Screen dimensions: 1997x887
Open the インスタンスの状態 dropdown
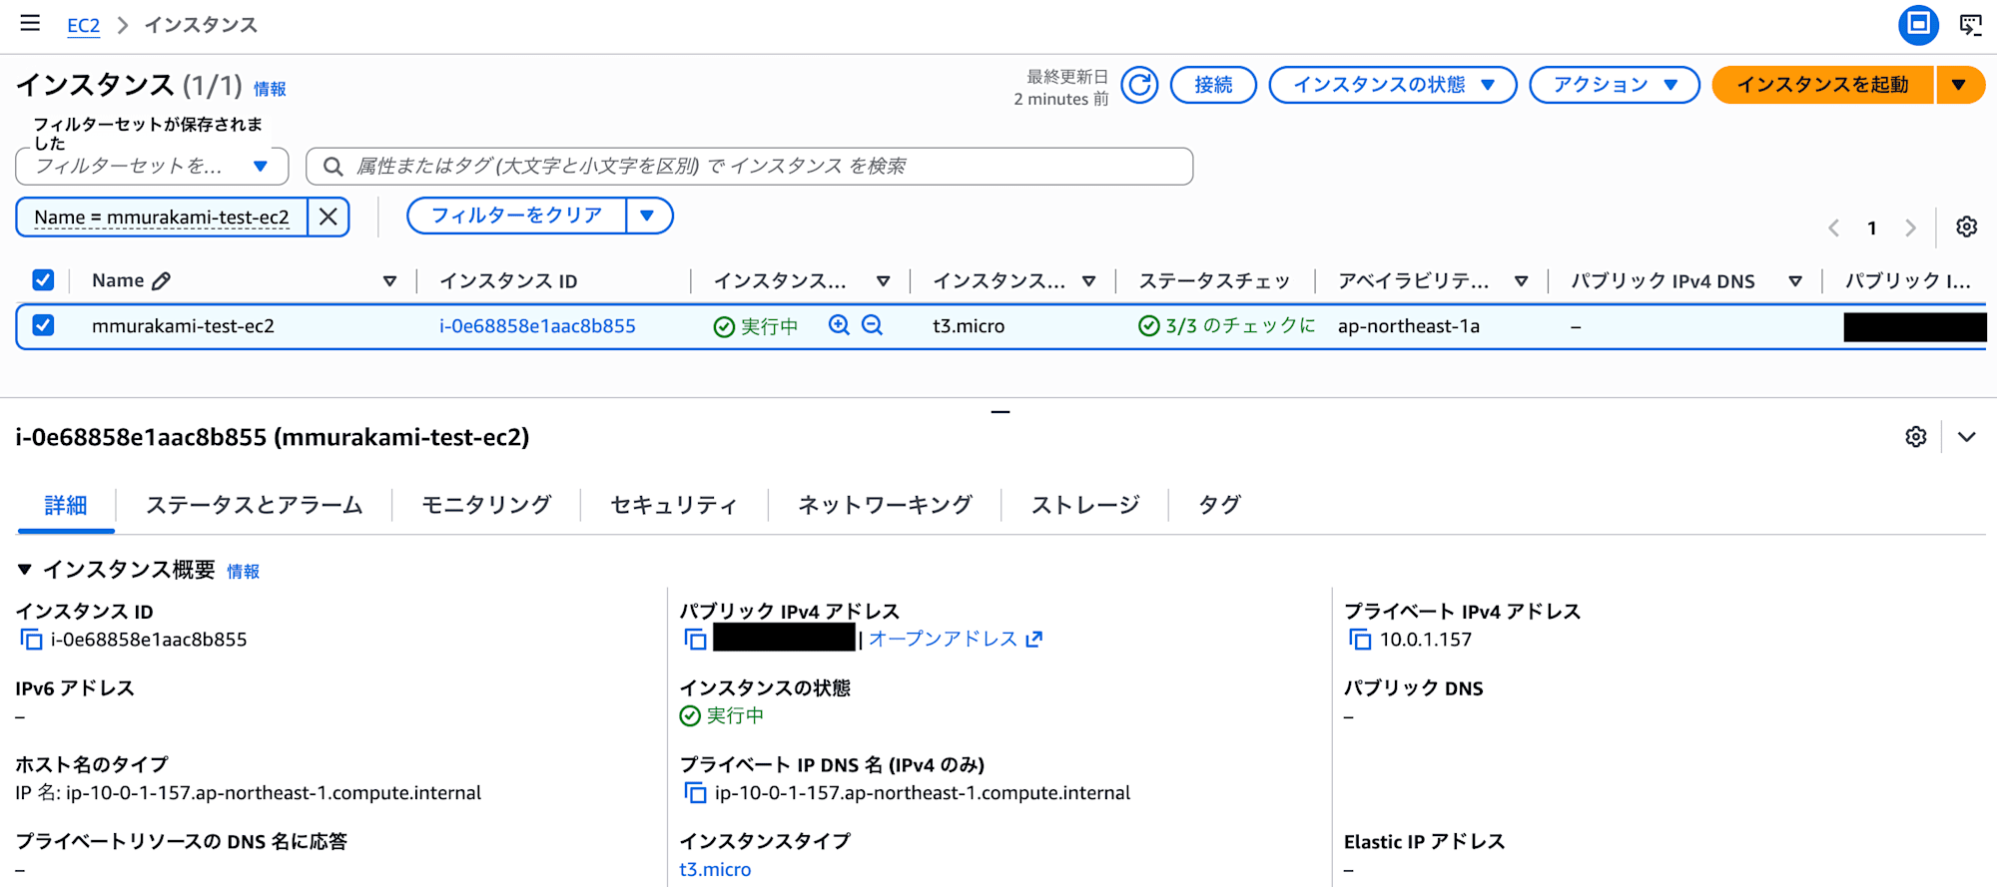click(1393, 85)
